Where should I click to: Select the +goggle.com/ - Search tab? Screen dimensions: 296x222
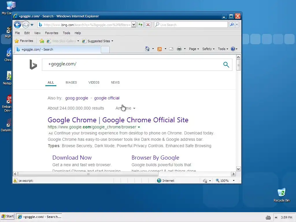tap(58, 49)
